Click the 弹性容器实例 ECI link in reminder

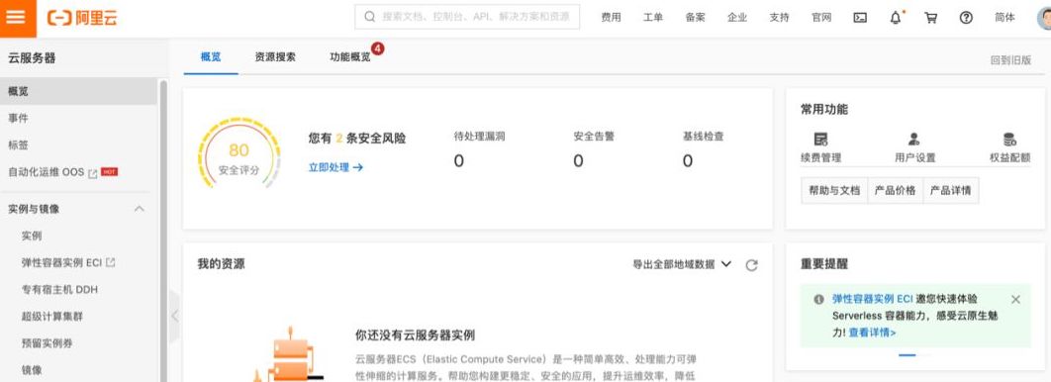click(x=873, y=300)
